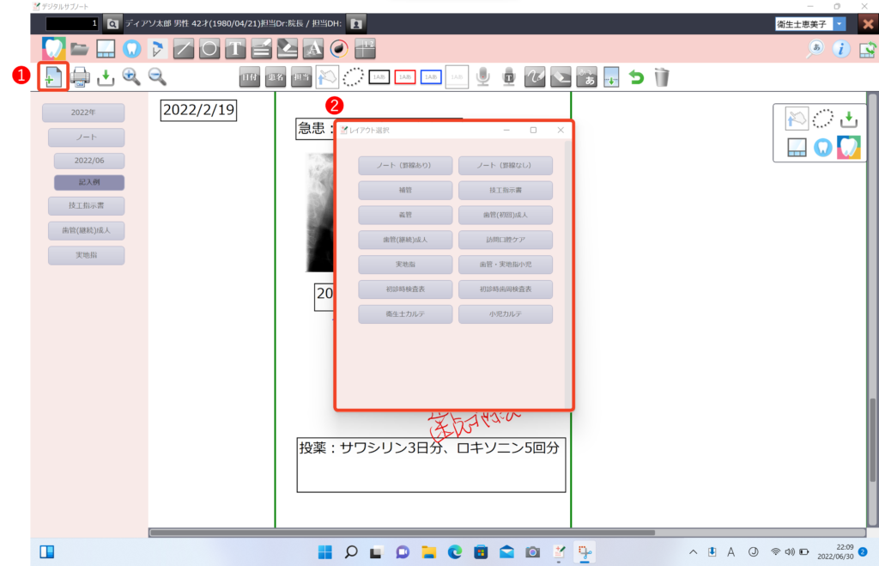Toggle the finger touch input mode
The image size is (879, 566).
(327, 78)
